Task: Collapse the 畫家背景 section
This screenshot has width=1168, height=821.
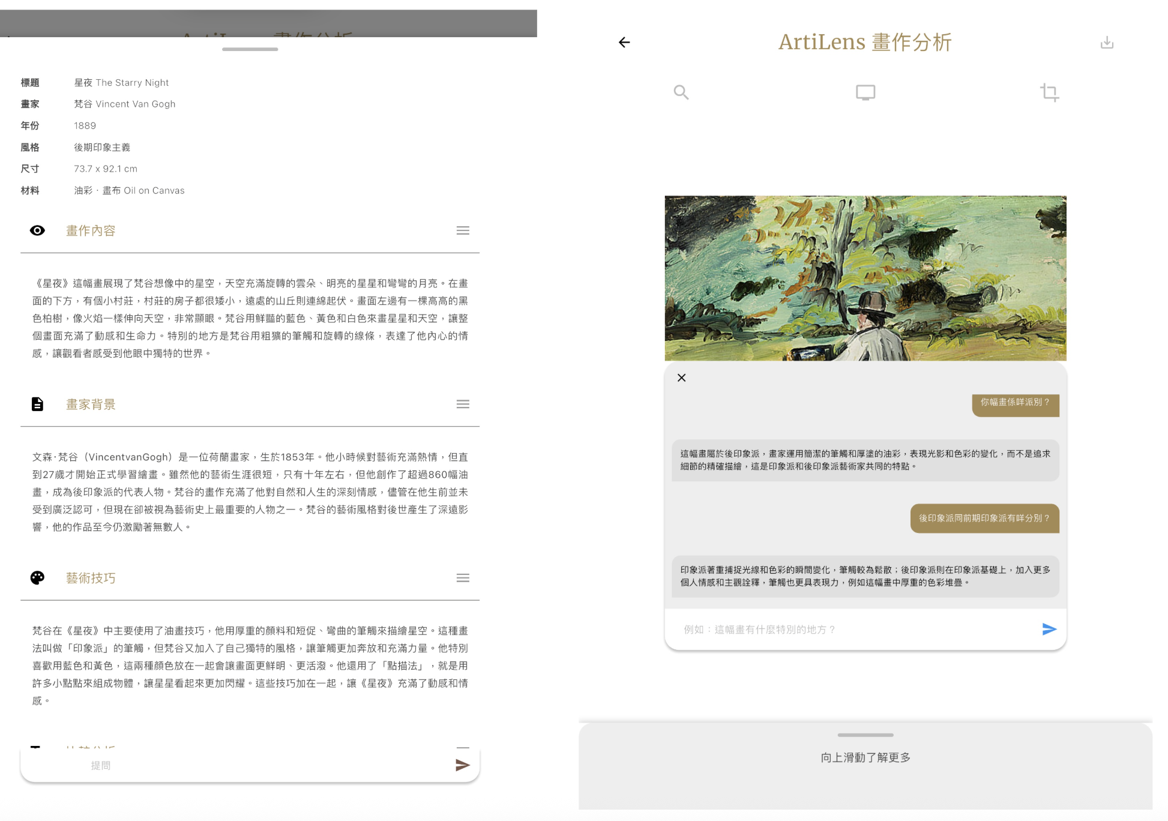Action: coord(463,403)
